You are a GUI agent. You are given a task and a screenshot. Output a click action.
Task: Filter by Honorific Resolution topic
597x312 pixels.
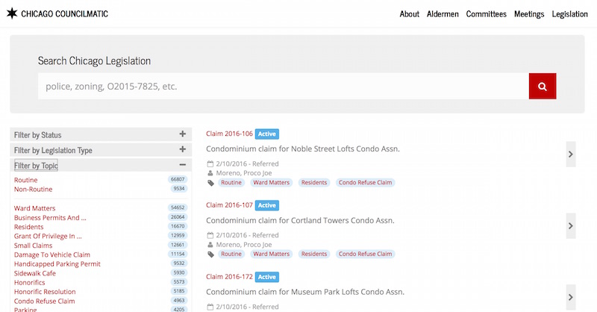tap(45, 291)
